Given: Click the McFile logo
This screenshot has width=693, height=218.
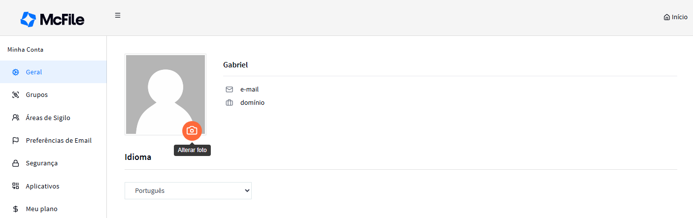Looking at the screenshot, I should (53, 19).
